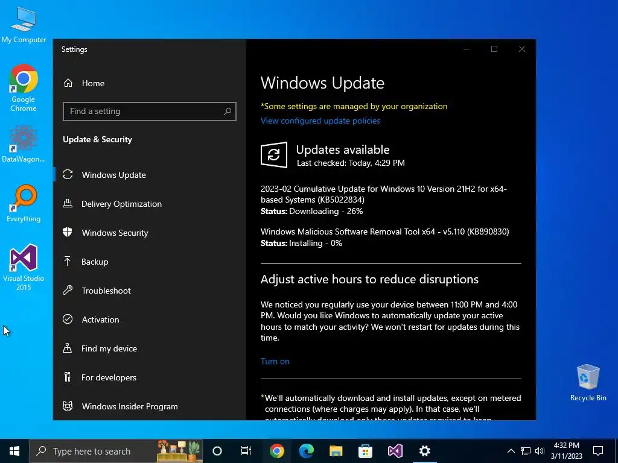
Task: Click the Find my device person icon
Action: tap(68, 348)
